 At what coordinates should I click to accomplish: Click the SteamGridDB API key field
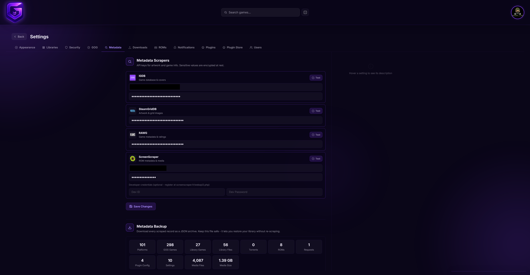pyautogui.click(x=226, y=120)
